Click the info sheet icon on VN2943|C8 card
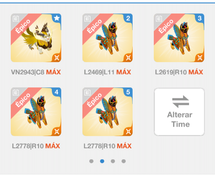The height and width of the screenshot is (178, 215). [16, 18]
